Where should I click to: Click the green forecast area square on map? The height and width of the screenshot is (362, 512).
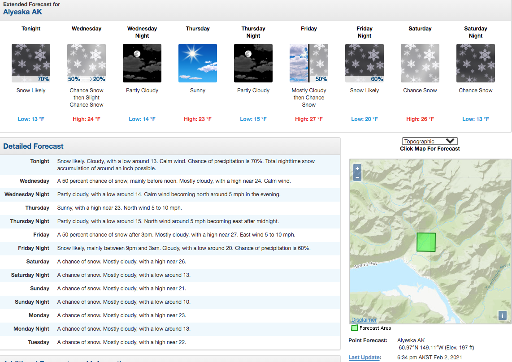click(x=426, y=242)
